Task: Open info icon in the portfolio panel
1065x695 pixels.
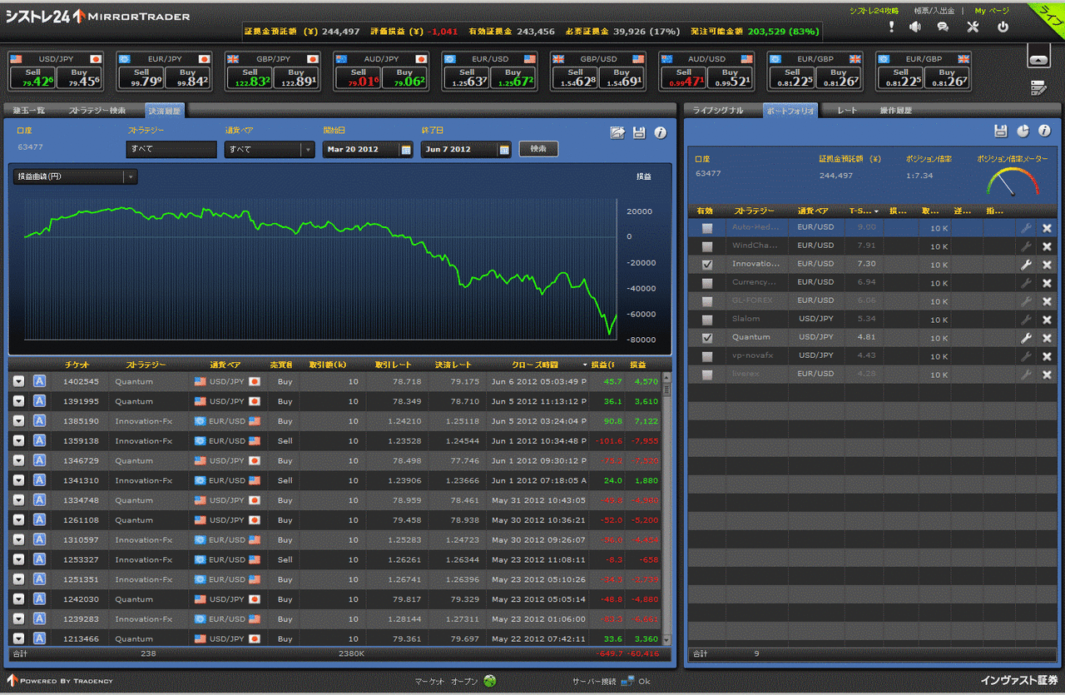Action: [1044, 131]
